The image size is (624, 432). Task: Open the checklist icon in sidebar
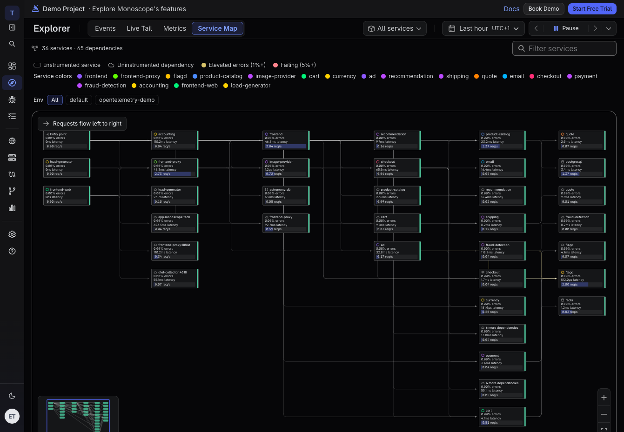12,116
